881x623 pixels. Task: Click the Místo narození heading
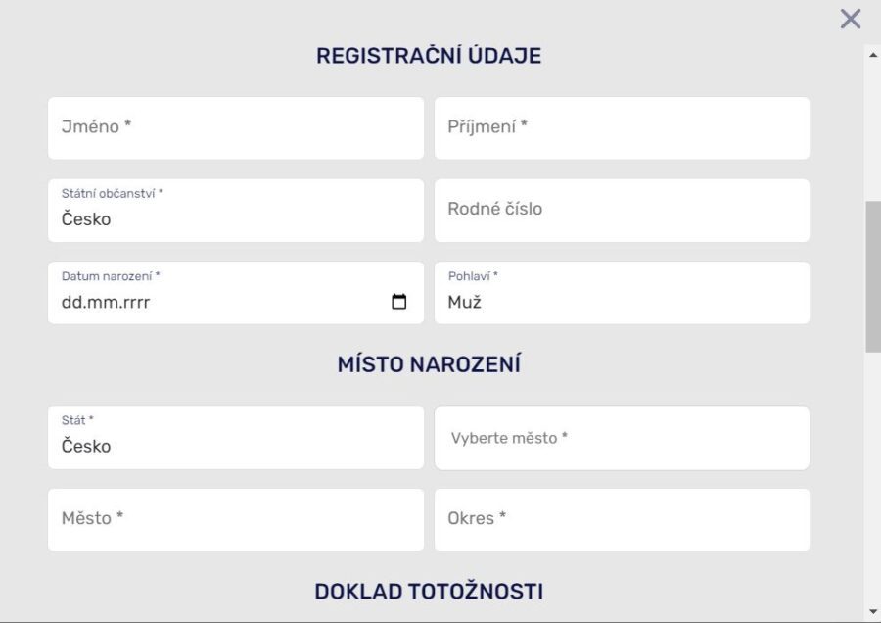(429, 364)
